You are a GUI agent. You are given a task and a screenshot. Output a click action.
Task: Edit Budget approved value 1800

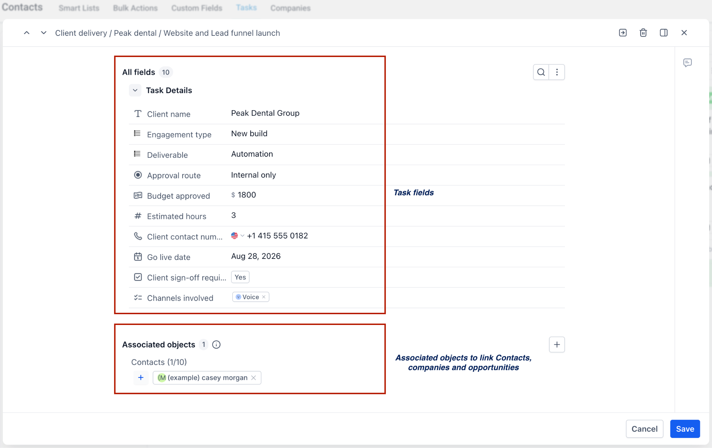click(247, 195)
